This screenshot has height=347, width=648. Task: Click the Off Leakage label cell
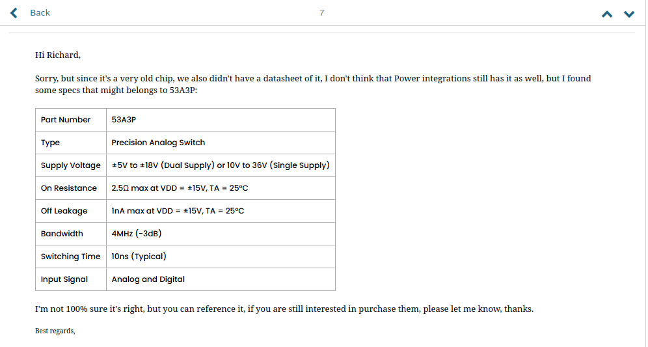(64, 211)
